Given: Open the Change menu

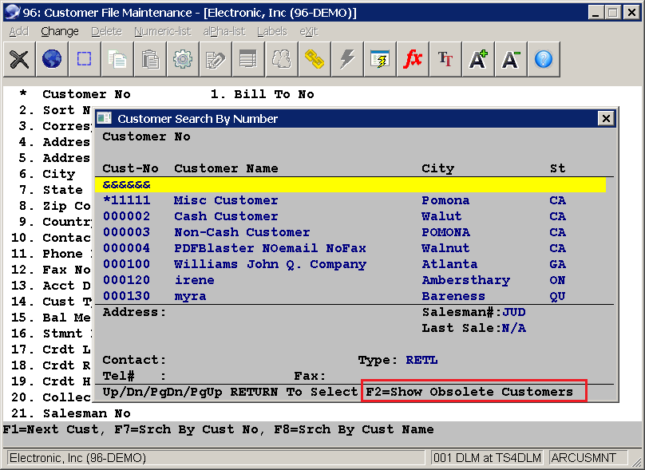Looking at the screenshot, I should 60,31.
